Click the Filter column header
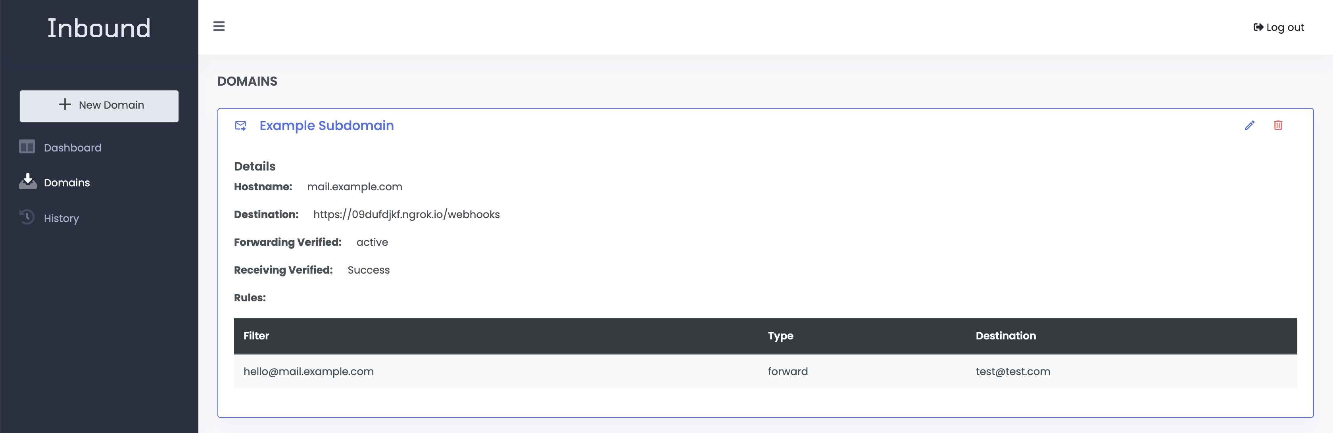 pos(256,336)
